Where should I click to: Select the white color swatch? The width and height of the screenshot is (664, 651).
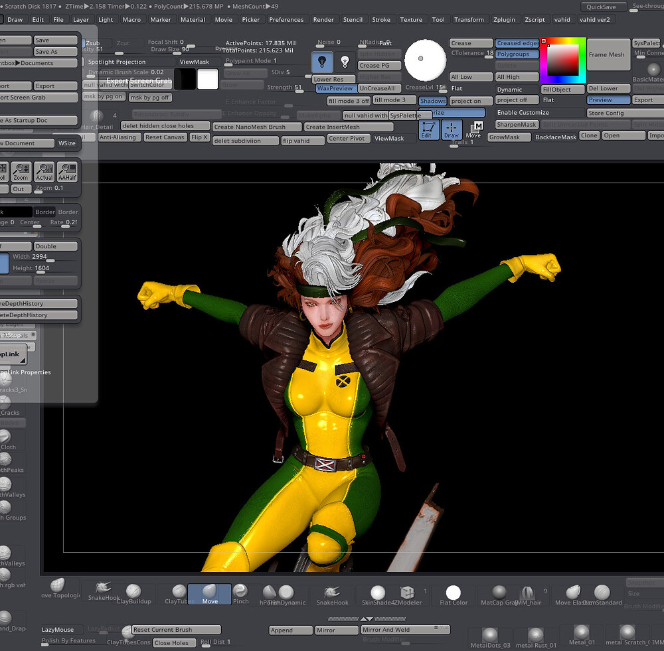tap(207, 79)
